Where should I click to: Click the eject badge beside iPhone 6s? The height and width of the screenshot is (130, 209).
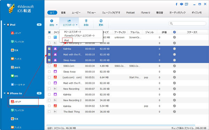39,93
